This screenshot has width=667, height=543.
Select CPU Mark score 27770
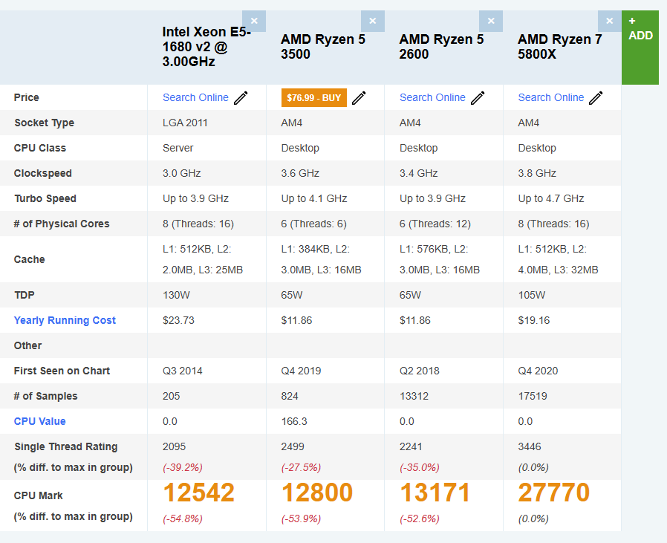[x=554, y=492]
